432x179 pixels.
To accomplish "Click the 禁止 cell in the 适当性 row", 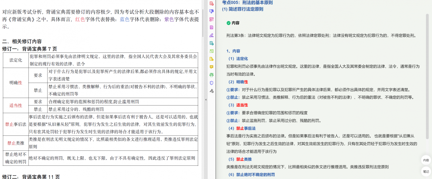I will tap(38, 109).
